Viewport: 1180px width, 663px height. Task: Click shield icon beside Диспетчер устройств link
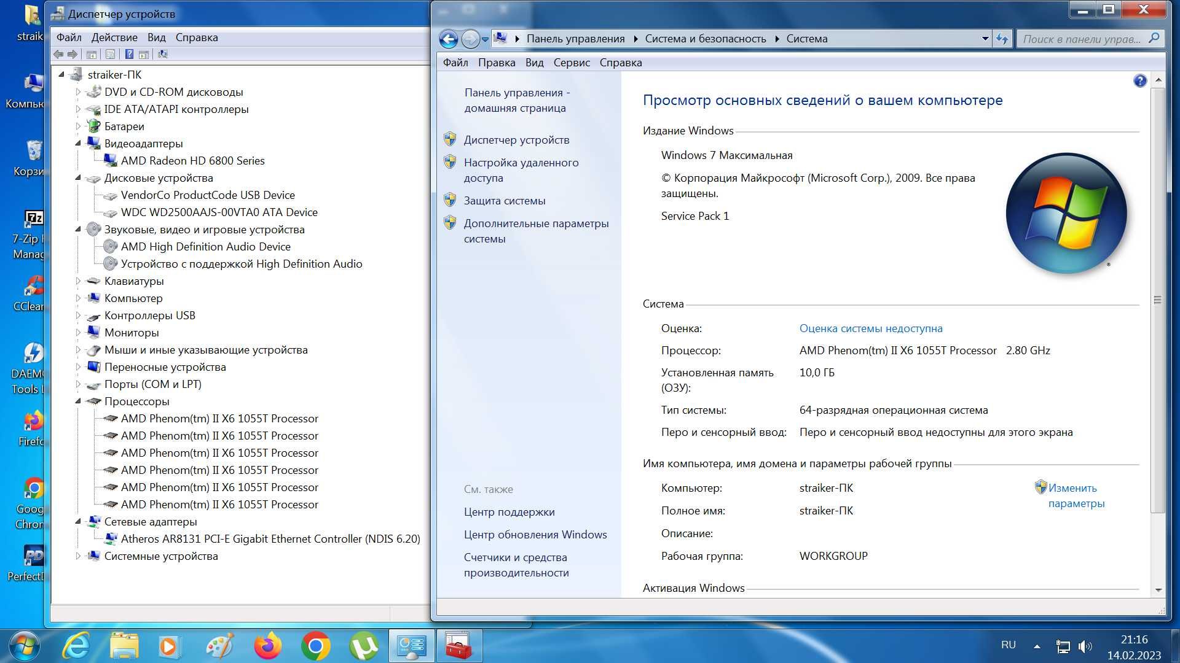pos(450,139)
